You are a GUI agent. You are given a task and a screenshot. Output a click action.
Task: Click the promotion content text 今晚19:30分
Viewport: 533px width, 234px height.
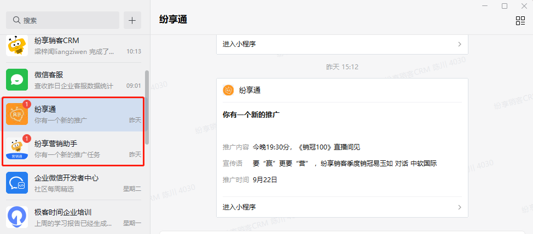[x=306, y=147]
